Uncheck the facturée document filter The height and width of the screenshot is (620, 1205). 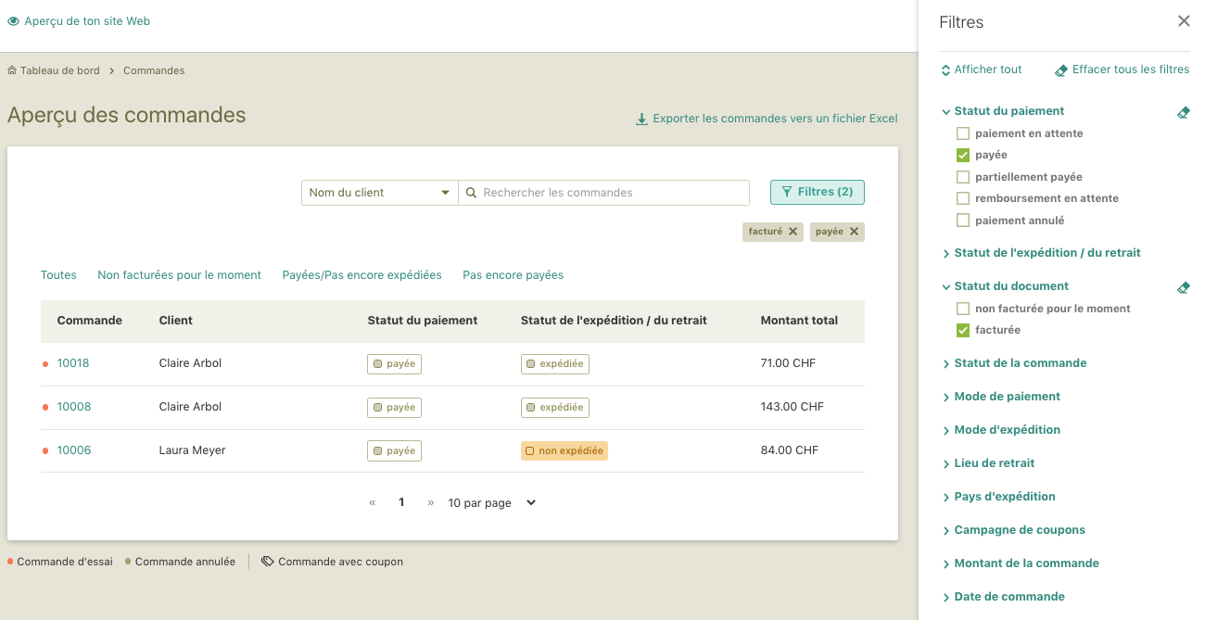pyautogui.click(x=963, y=330)
